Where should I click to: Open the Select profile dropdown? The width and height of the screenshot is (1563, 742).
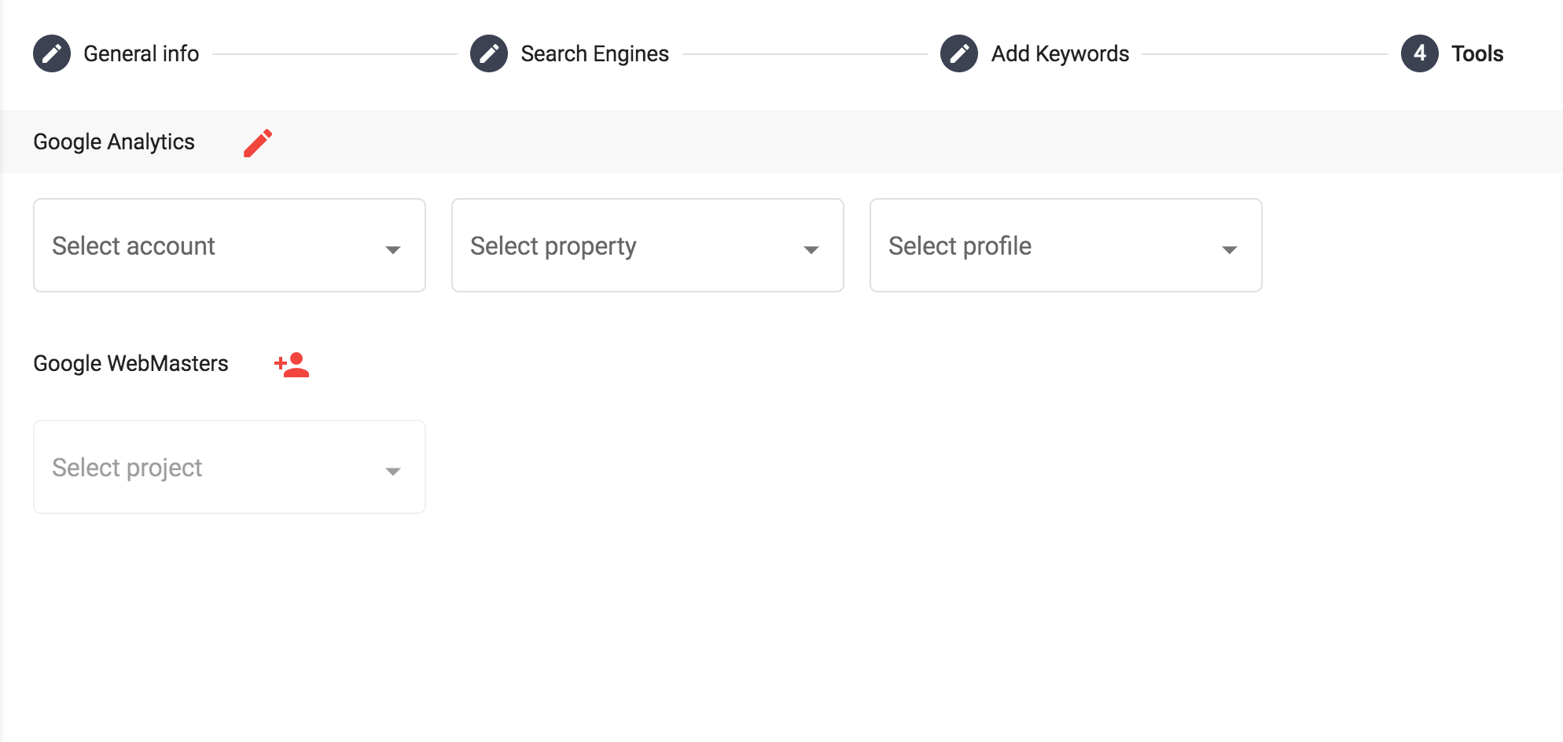click(1066, 245)
